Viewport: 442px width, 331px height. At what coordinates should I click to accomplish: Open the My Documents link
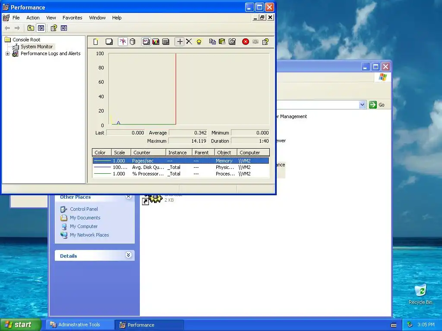[85, 218]
